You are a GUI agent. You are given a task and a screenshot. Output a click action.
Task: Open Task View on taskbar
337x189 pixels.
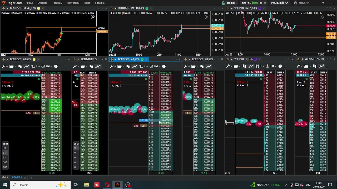click(76, 185)
